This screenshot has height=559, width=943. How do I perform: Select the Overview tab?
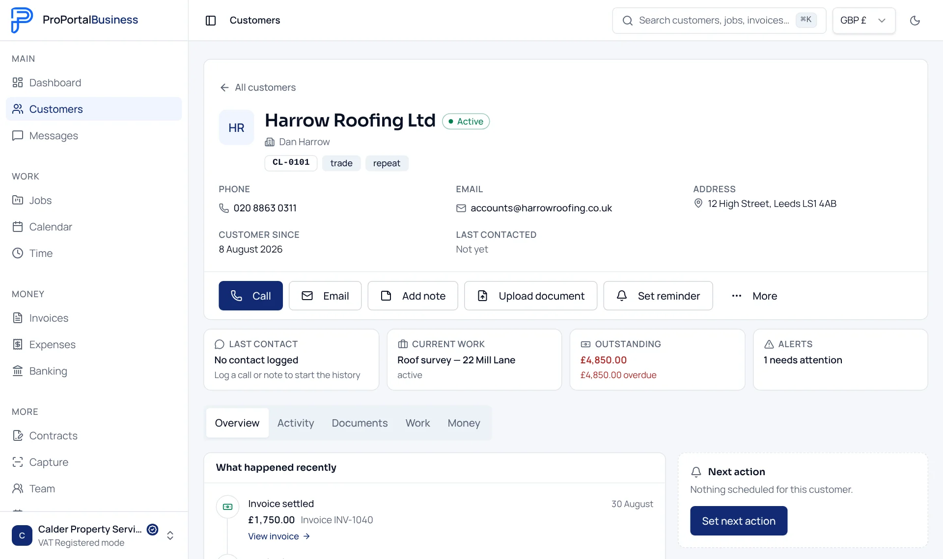coord(237,423)
